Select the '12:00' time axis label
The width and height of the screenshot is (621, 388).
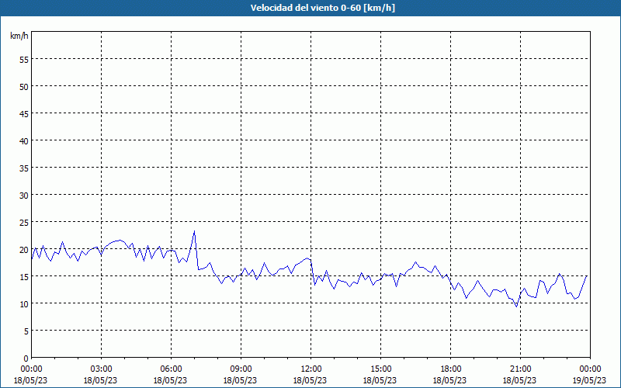click(x=311, y=369)
